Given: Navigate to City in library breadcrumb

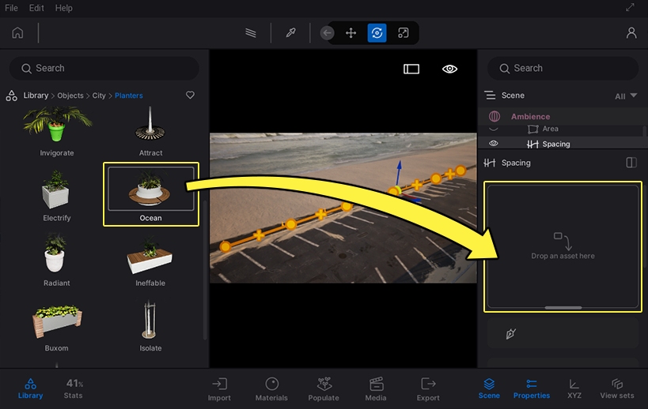Looking at the screenshot, I should 99,96.
